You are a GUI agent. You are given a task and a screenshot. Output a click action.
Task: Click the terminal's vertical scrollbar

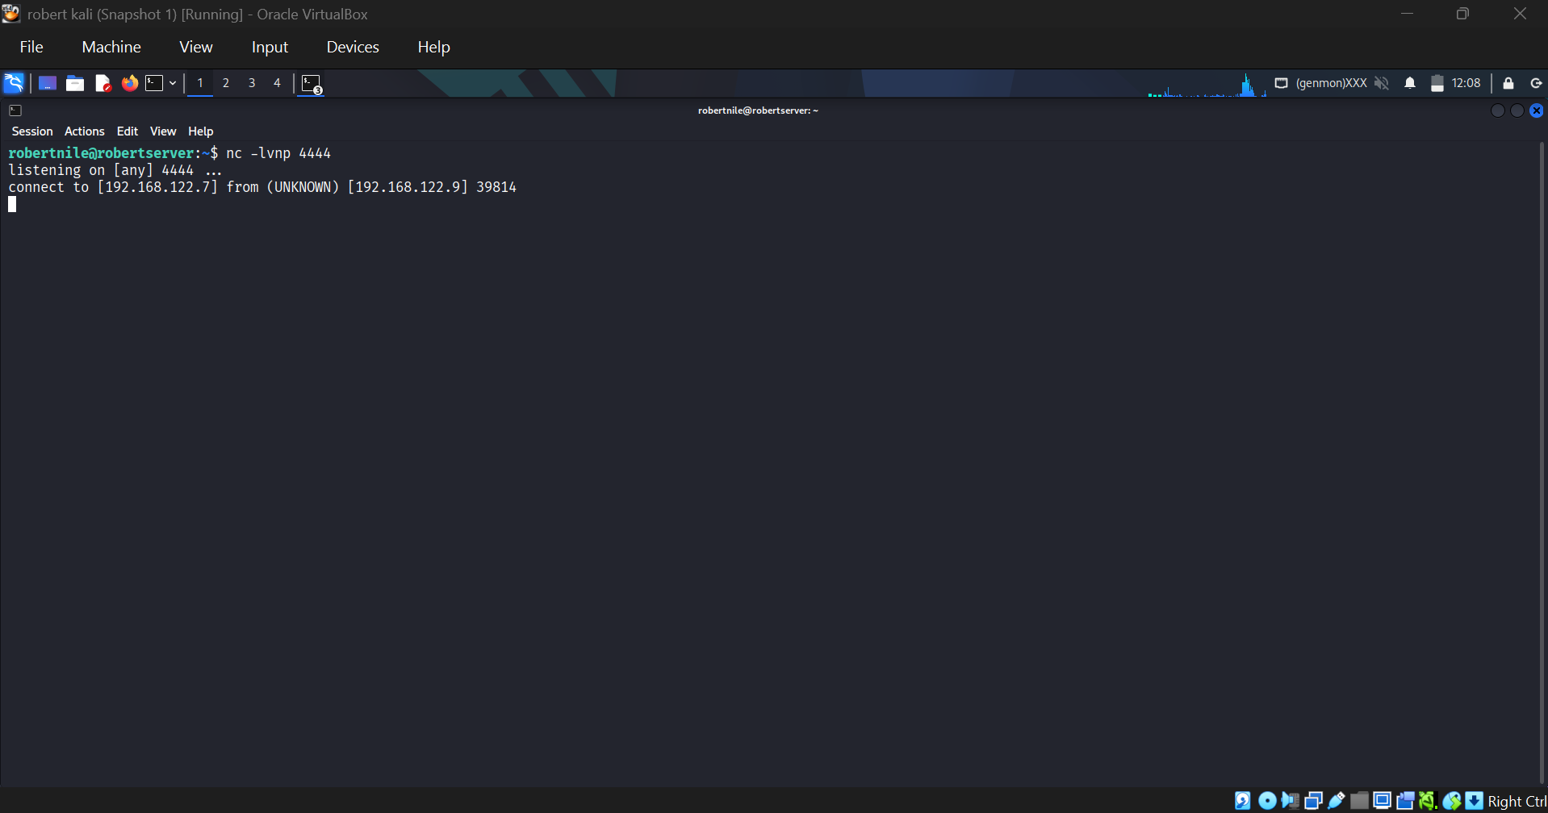pyautogui.click(x=1542, y=463)
